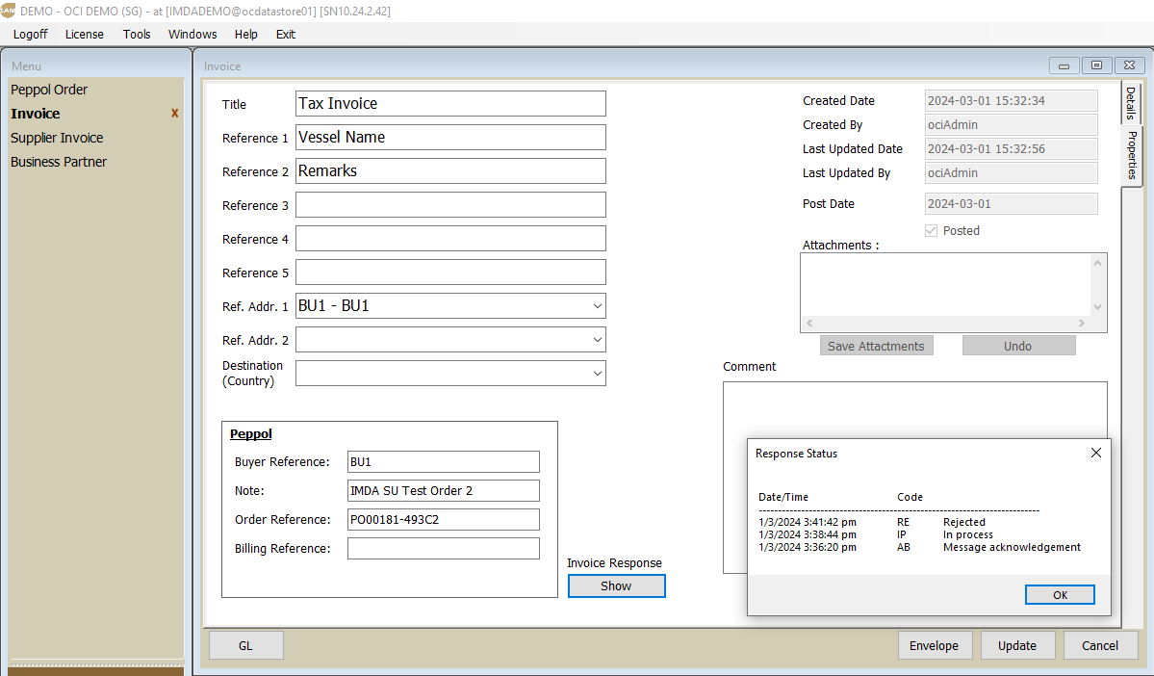Switch to the Details side tab
The image size is (1154, 676).
click(1132, 102)
